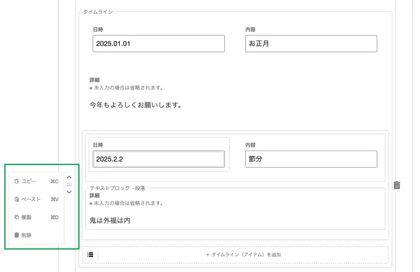The width and height of the screenshot is (420, 272).
Task: Move the block up with the up chevron
Action: [69, 178]
